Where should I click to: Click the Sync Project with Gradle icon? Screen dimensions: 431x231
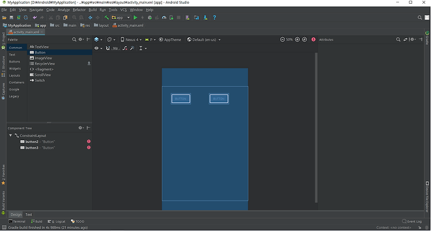(x=19, y=17)
